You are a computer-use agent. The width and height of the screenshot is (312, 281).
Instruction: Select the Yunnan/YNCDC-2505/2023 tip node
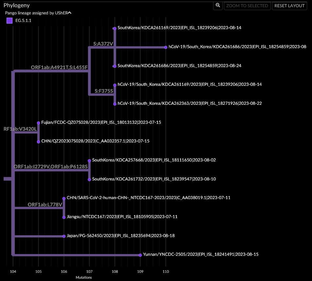[x=140, y=254]
